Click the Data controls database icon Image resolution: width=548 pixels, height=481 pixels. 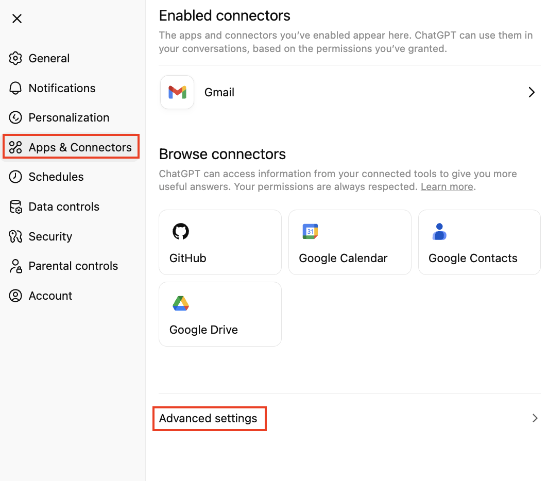16,207
